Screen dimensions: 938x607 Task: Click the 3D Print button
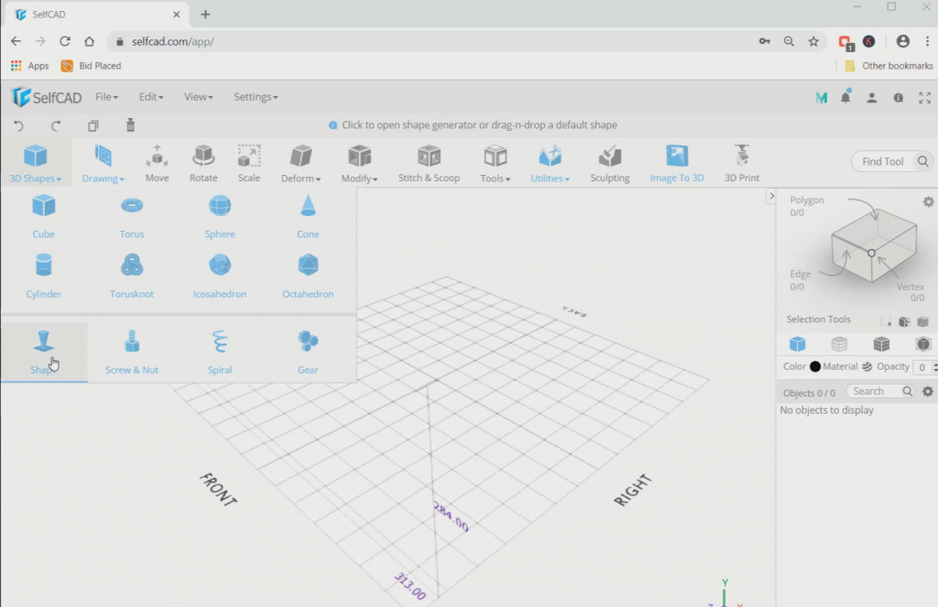(x=741, y=163)
